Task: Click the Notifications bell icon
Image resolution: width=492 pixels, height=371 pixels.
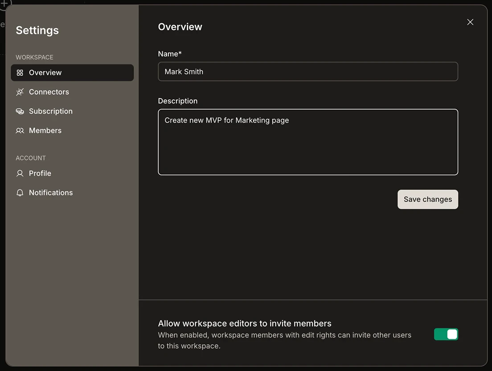Action: click(20, 192)
